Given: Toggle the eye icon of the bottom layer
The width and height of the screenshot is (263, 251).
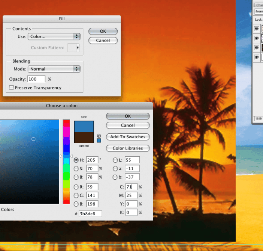Looking at the screenshot, I should coord(257,57).
